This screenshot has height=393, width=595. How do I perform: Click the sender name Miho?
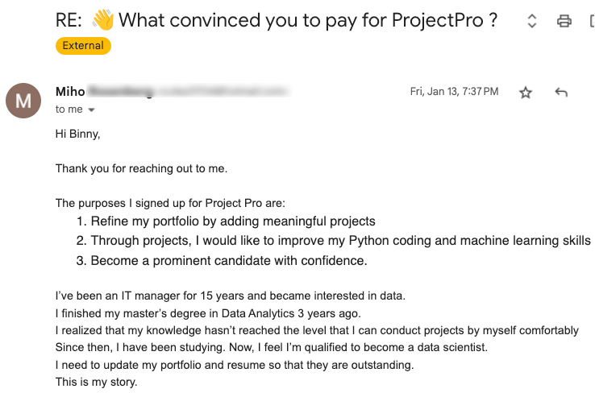tap(70, 92)
